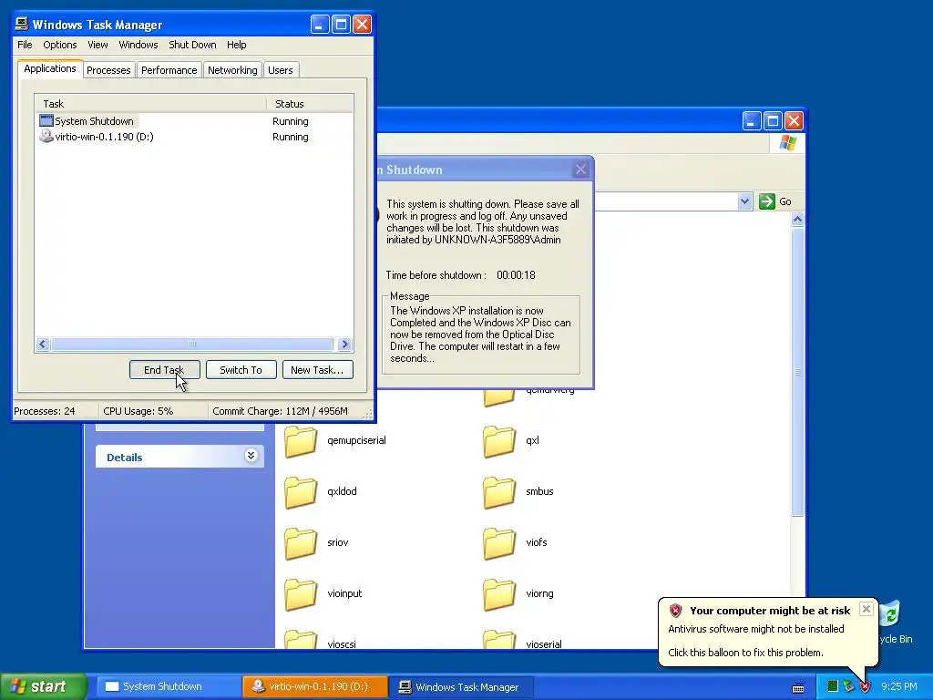Open the vioscsi folder icon
Image resolution: width=933 pixels, height=700 pixels.
pos(301,639)
